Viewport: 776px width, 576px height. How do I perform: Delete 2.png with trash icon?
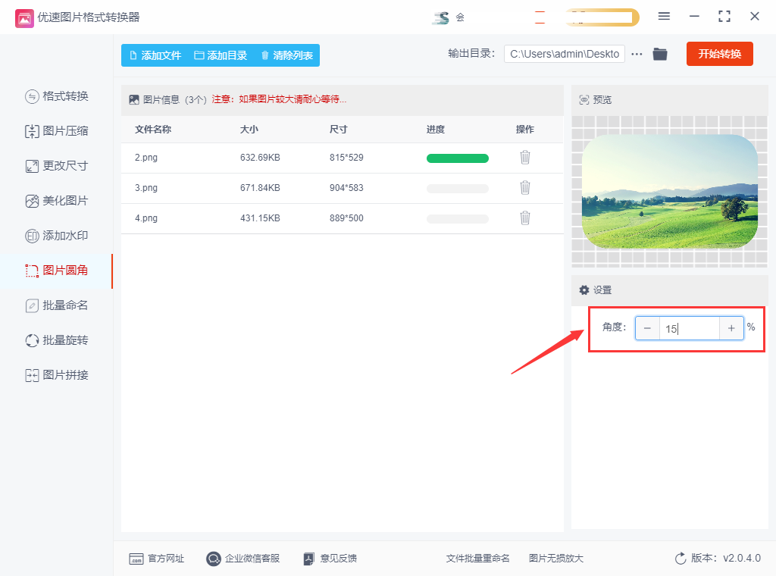(x=525, y=158)
